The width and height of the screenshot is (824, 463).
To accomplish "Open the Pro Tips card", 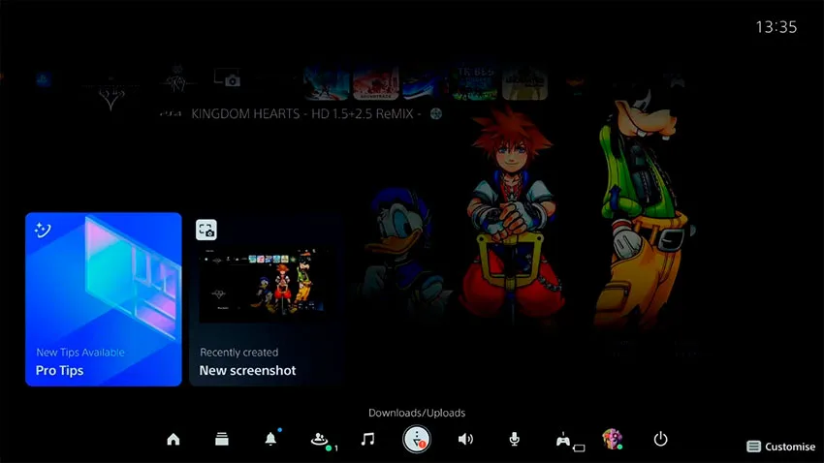I will (x=104, y=299).
